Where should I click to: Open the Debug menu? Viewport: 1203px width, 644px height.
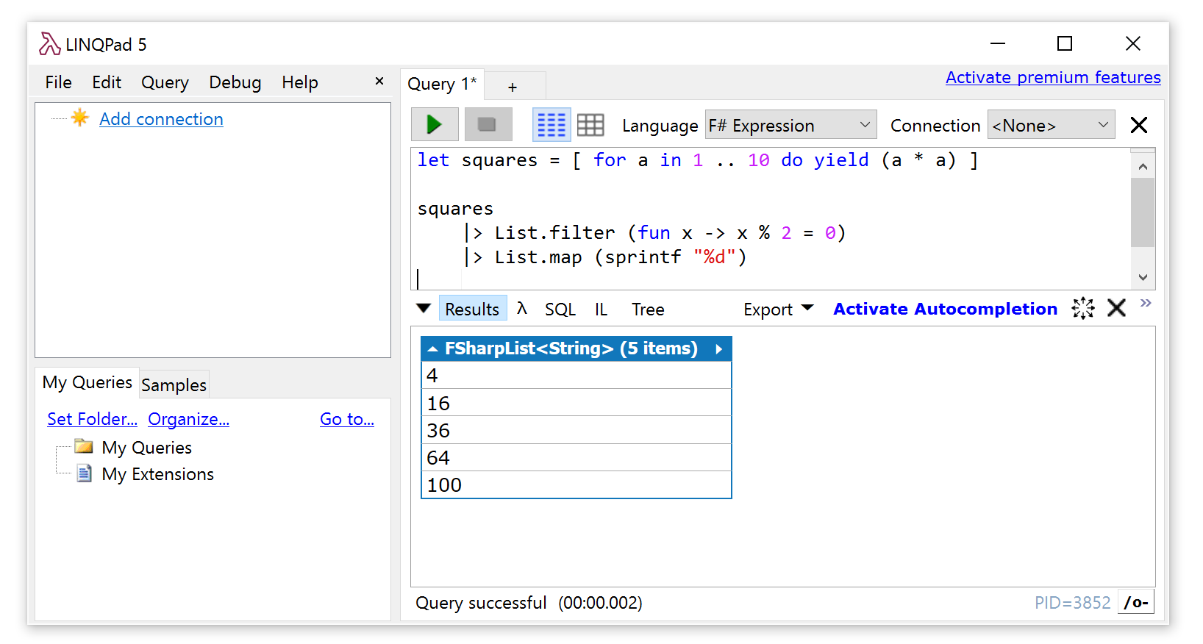[x=235, y=82]
